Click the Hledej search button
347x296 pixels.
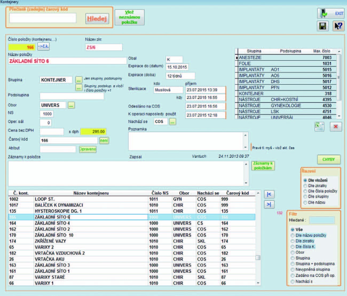97,19
